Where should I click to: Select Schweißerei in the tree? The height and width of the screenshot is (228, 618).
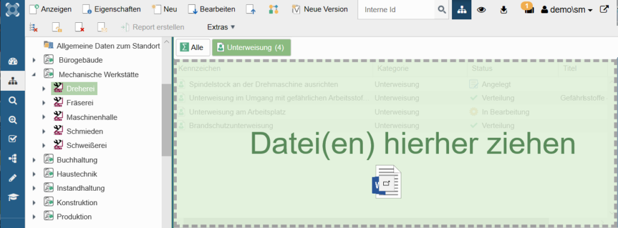coord(86,146)
